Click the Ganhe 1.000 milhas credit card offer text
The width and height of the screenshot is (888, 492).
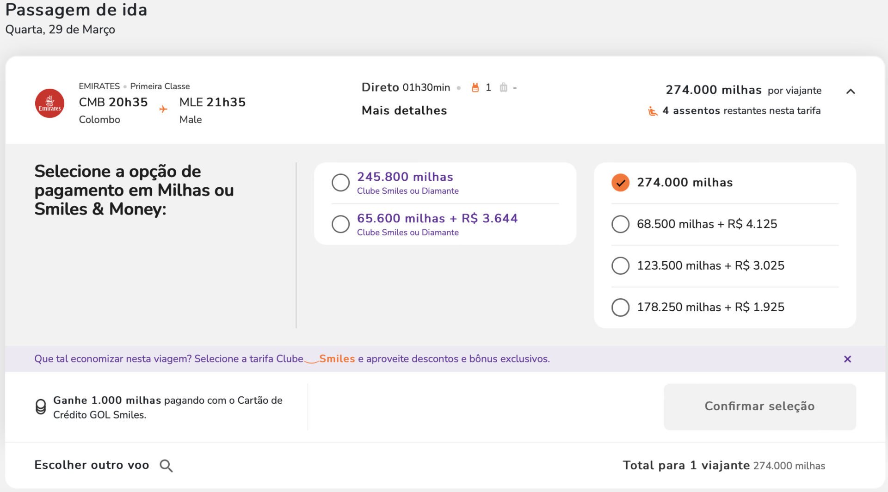(167, 407)
